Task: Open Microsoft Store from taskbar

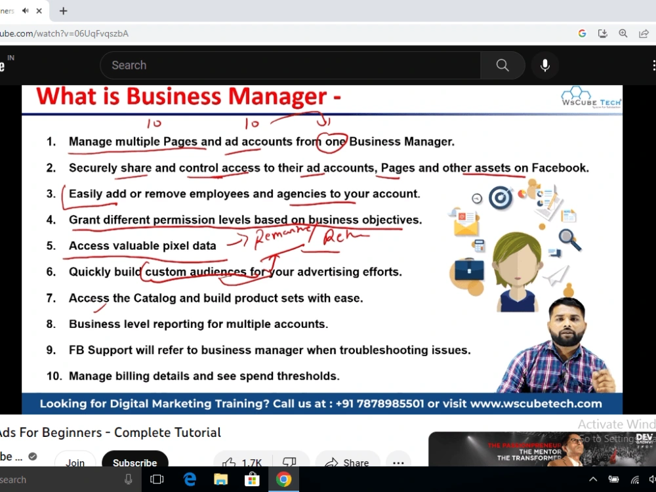Action: (x=252, y=480)
